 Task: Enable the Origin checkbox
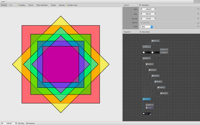click(49, 5)
